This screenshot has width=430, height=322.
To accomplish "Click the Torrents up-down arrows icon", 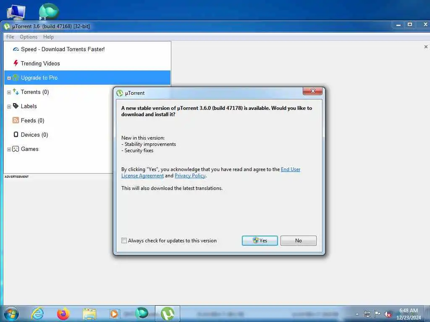I will 16,92.
